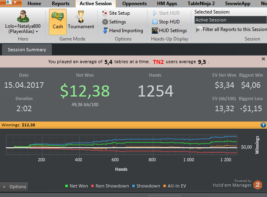Select the Session Summary tab
This screenshot has width=267, height=197.
coord(27,50)
